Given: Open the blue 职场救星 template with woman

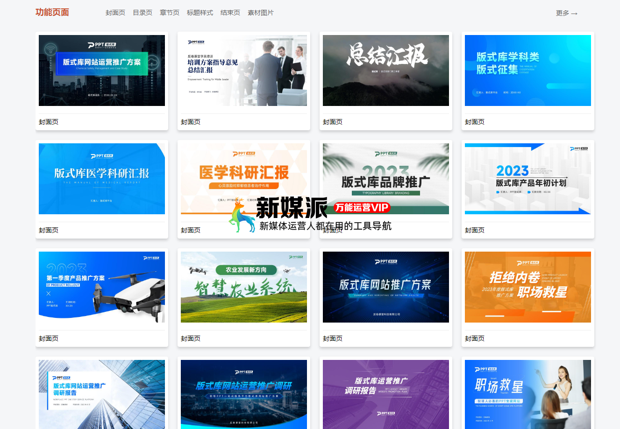Looking at the screenshot, I should point(528,394).
